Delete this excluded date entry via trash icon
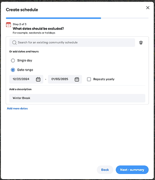 point(141,43)
